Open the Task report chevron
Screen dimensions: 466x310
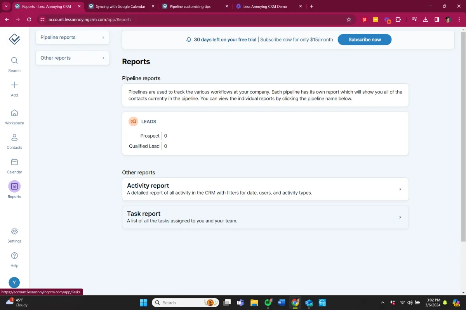point(400,217)
